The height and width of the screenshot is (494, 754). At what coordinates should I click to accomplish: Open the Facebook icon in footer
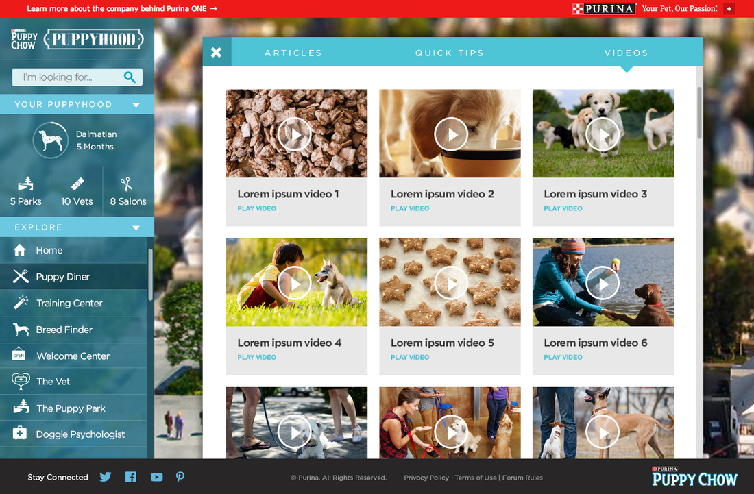[131, 477]
